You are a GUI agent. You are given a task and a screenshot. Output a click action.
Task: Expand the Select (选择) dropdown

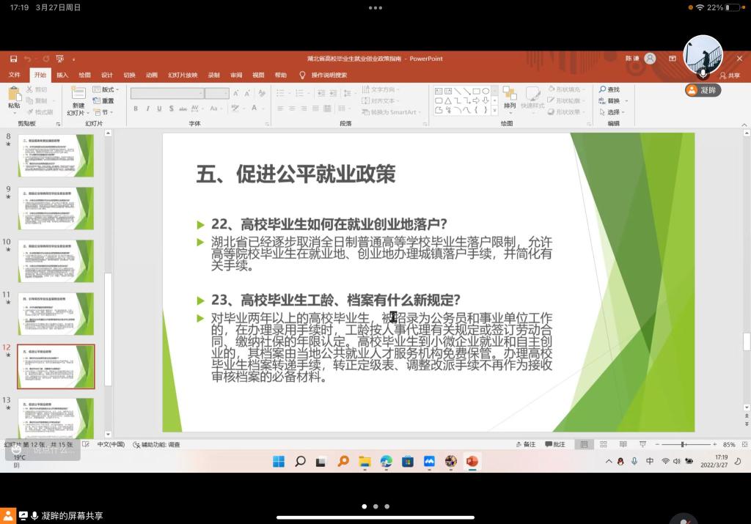(614, 112)
